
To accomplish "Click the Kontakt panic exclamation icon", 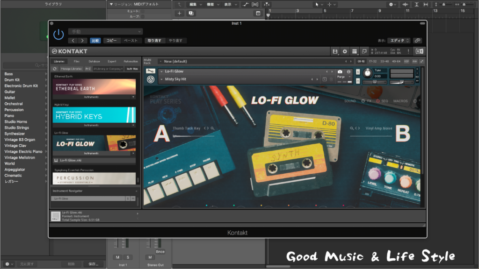I will (x=408, y=51).
